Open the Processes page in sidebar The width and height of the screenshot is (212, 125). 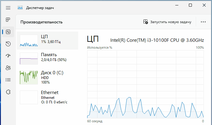(x=8, y=20)
